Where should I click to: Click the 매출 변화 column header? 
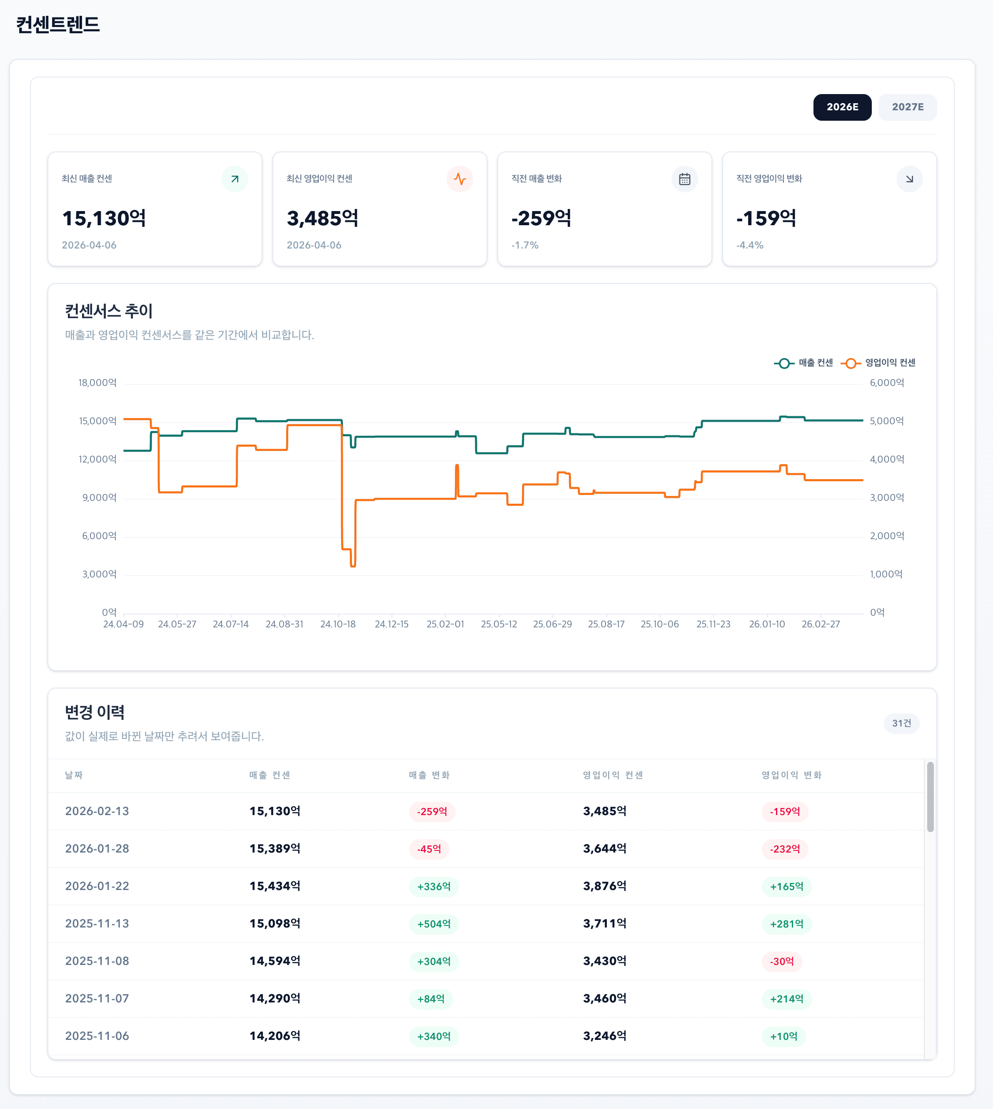point(429,775)
